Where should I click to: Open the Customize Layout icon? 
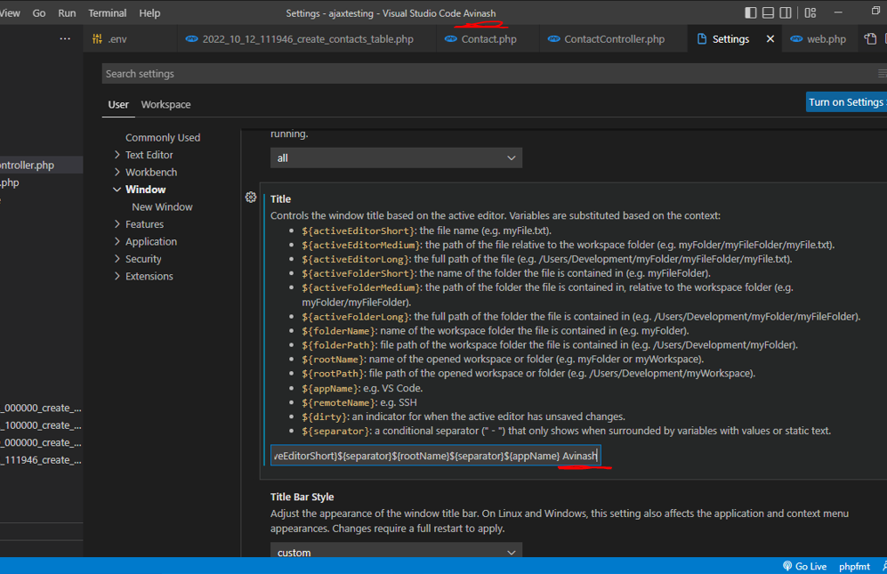[810, 12]
